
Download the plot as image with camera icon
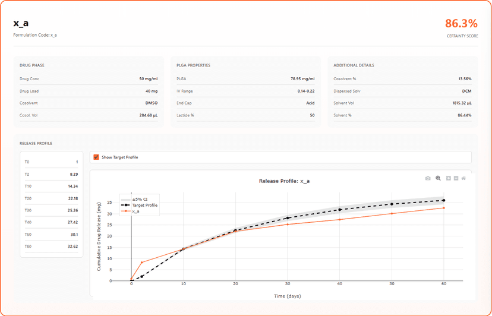(x=428, y=178)
